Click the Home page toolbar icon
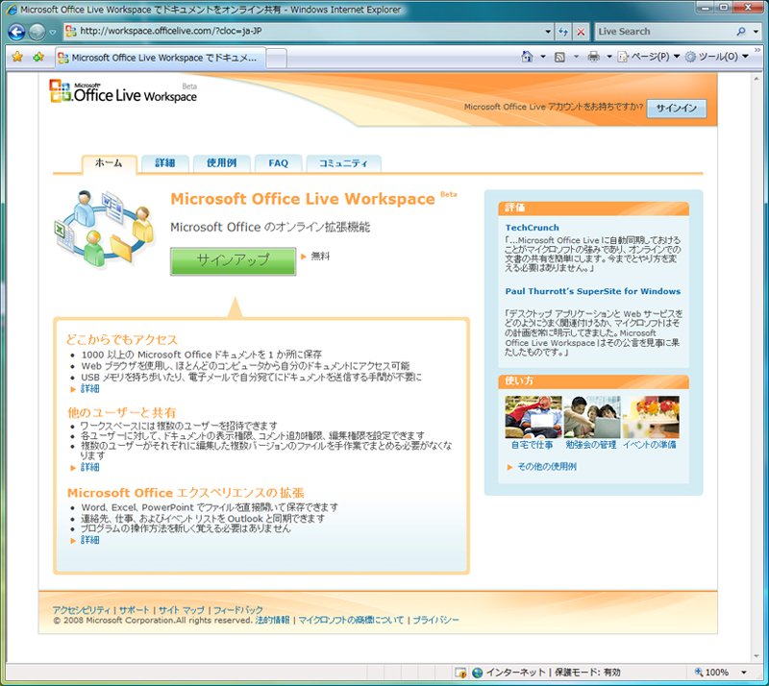 527,57
